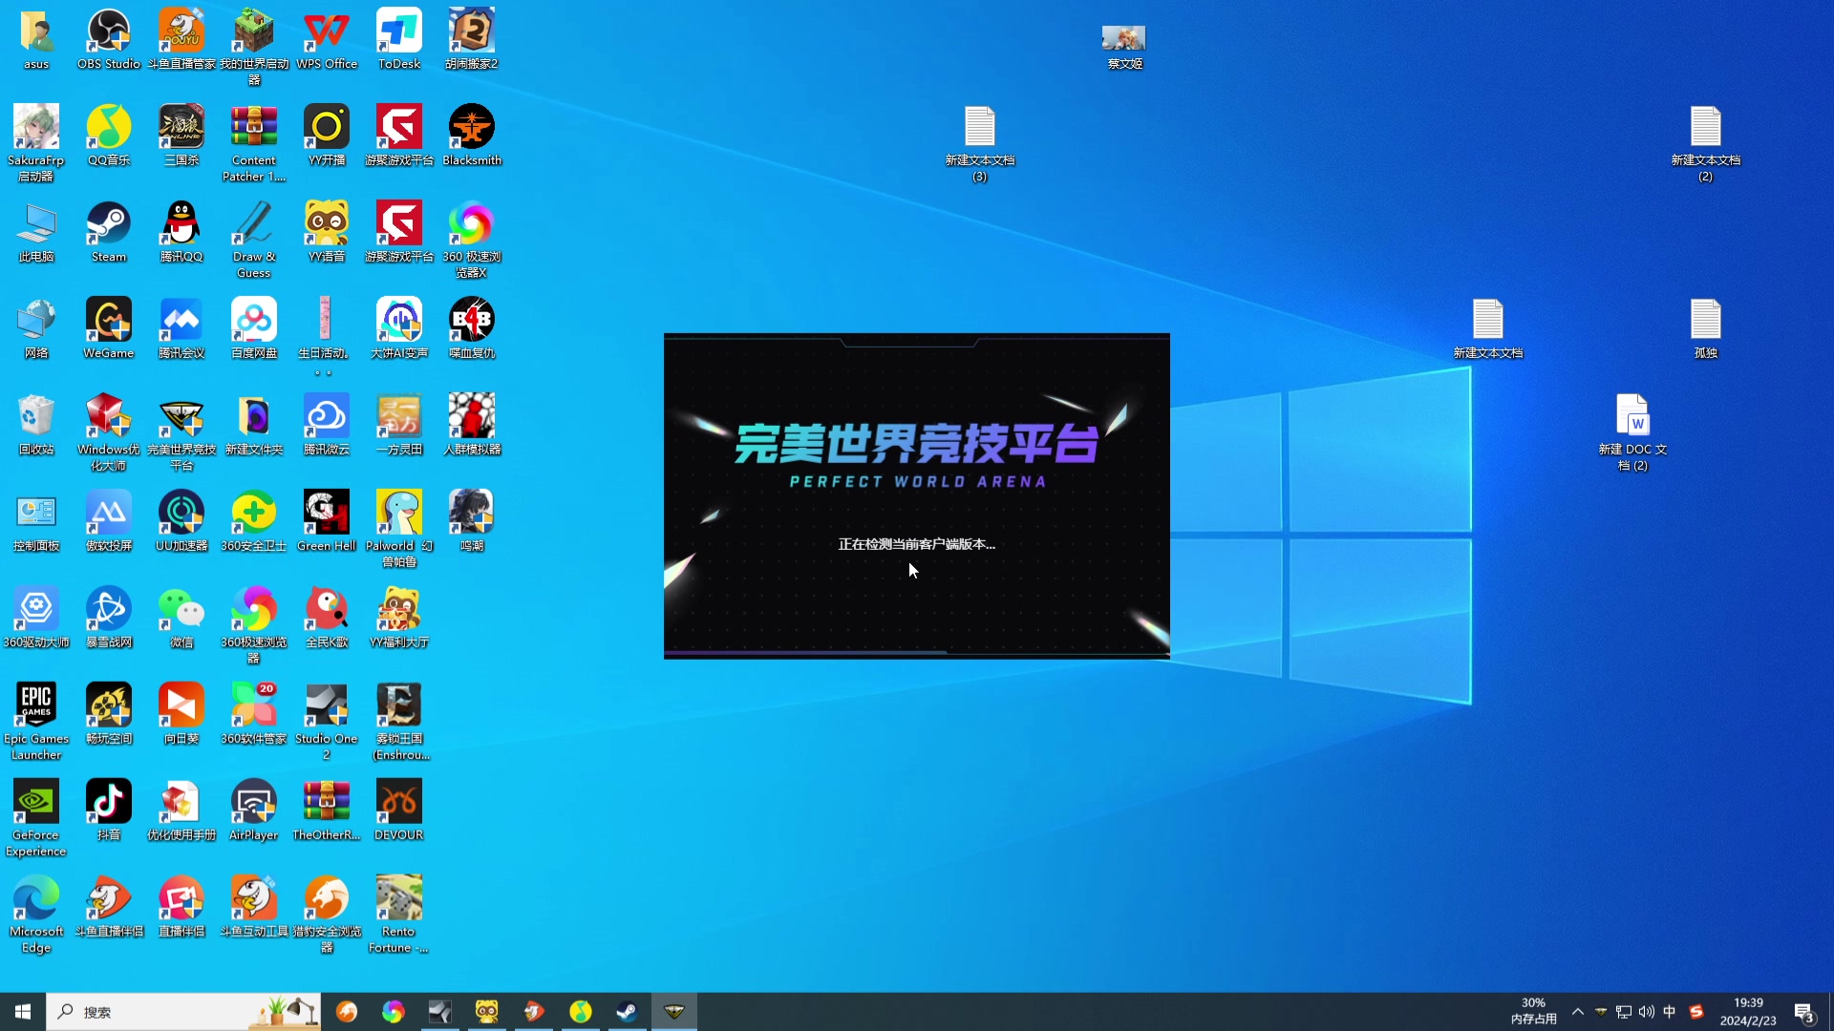Image resolution: width=1834 pixels, height=1031 pixels.
Task: Select the 蔡文姬 image thumbnail
Action: coord(1124,46)
